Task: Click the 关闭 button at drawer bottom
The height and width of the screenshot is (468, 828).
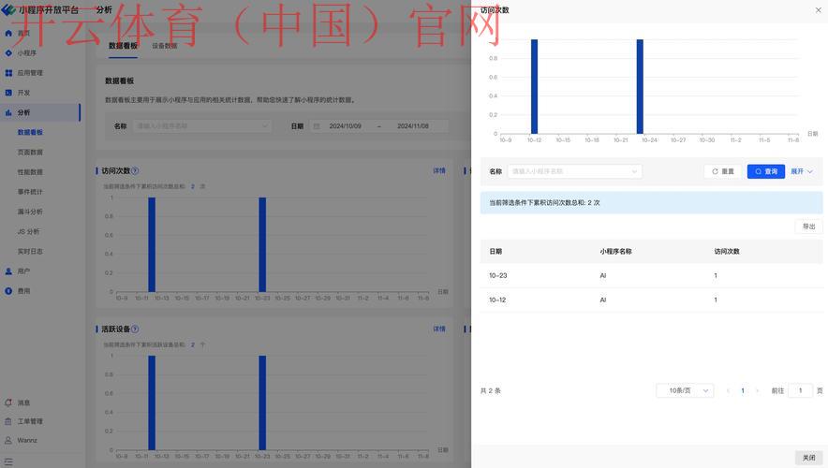Action: [x=808, y=458]
